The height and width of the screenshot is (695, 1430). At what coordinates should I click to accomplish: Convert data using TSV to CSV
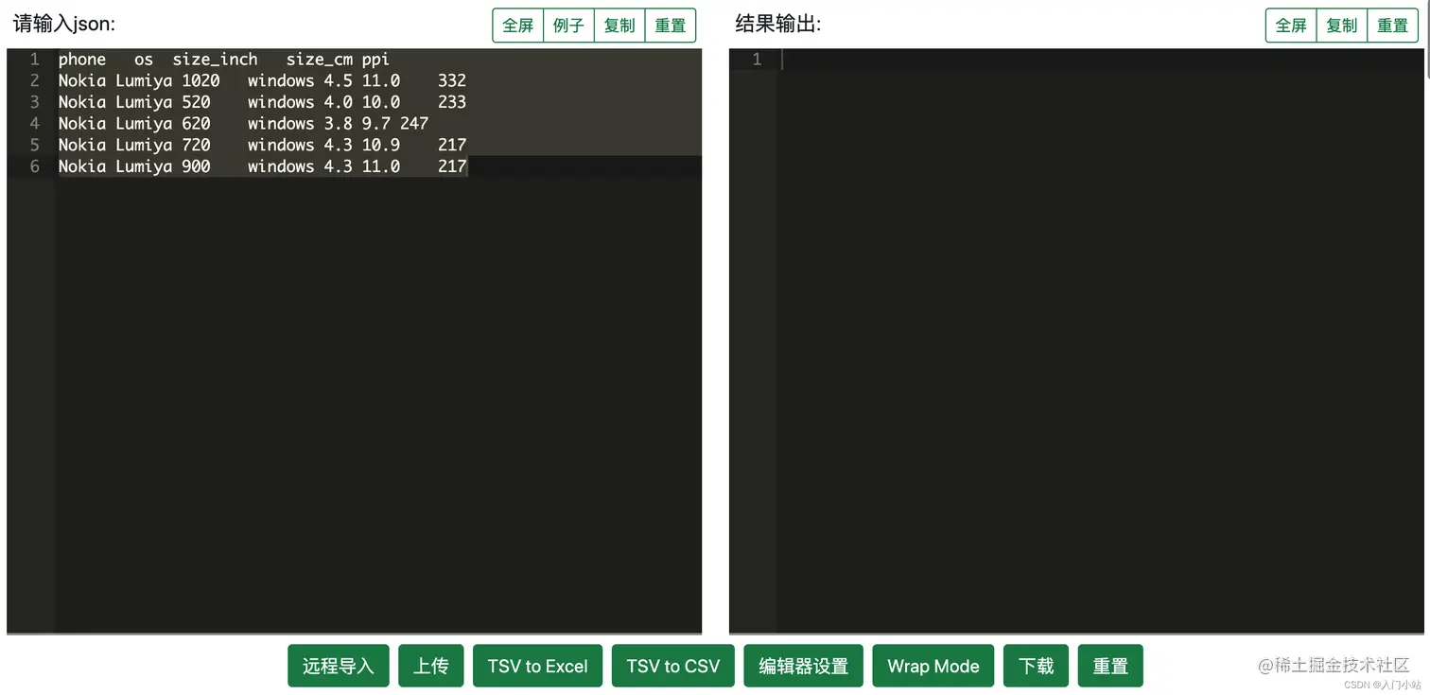point(672,666)
